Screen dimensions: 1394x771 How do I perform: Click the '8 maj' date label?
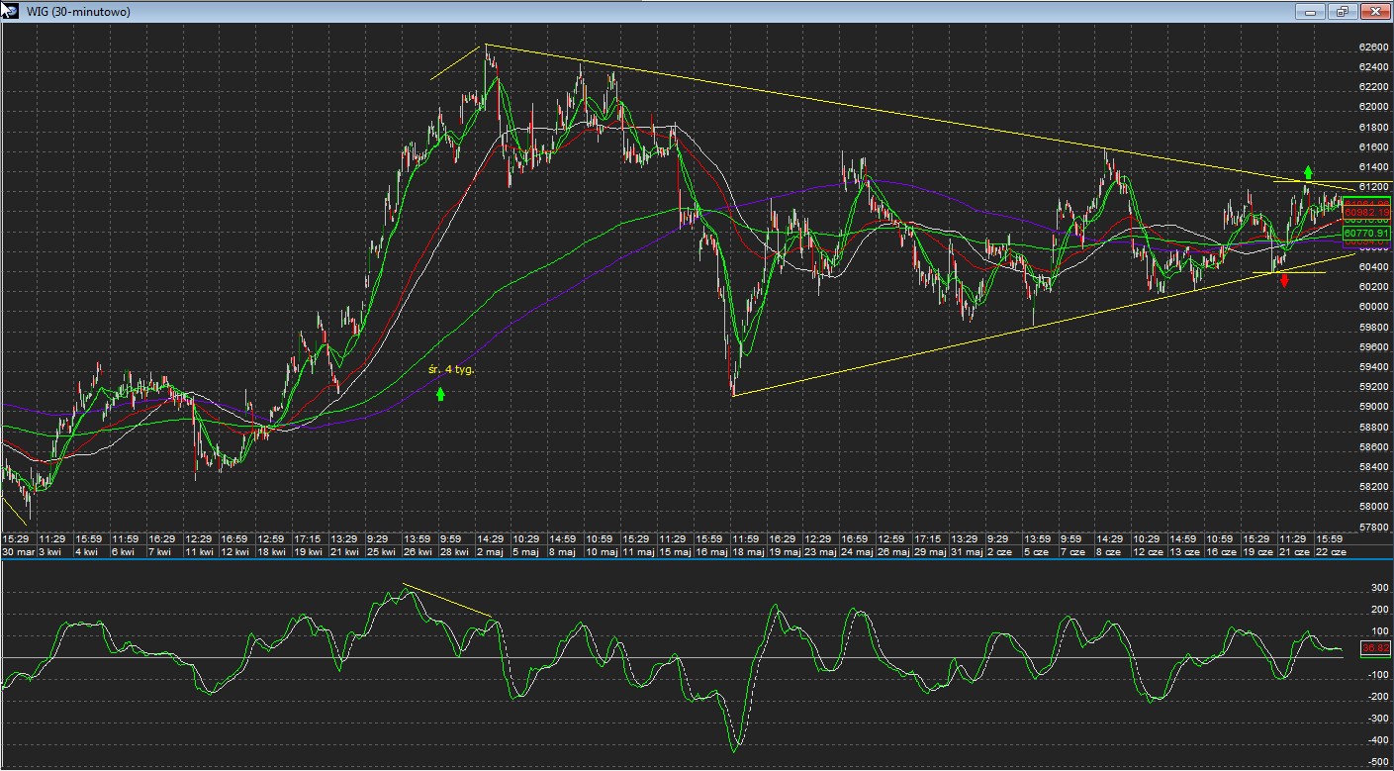[x=562, y=551]
